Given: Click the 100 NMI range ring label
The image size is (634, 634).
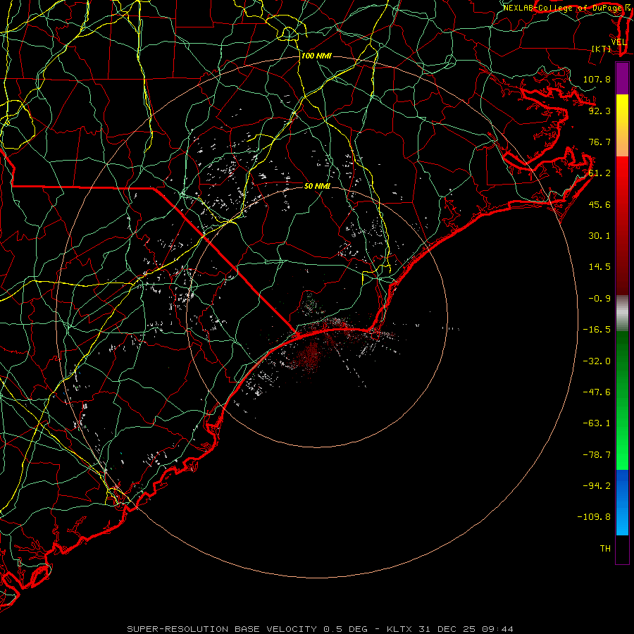Looking at the screenshot, I should (x=316, y=56).
